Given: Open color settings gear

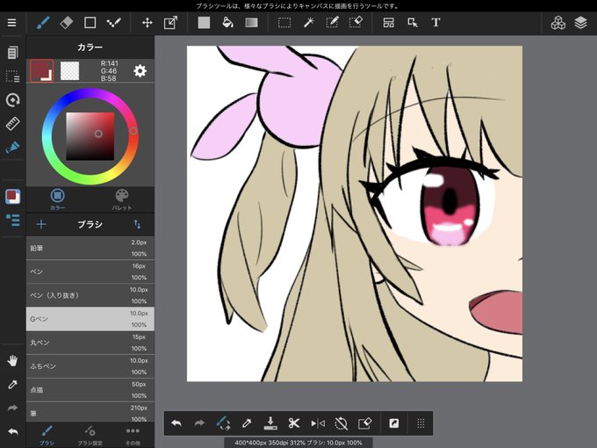Looking at the screenshot, I should tap(140, 71).
